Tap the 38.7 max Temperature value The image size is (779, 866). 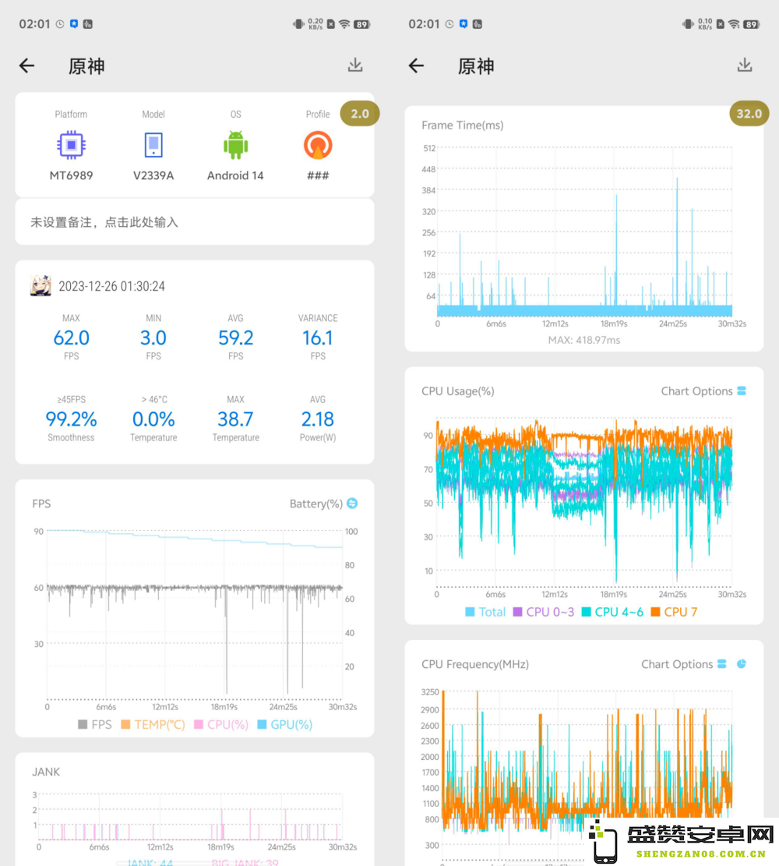click(x=236, y=419)
